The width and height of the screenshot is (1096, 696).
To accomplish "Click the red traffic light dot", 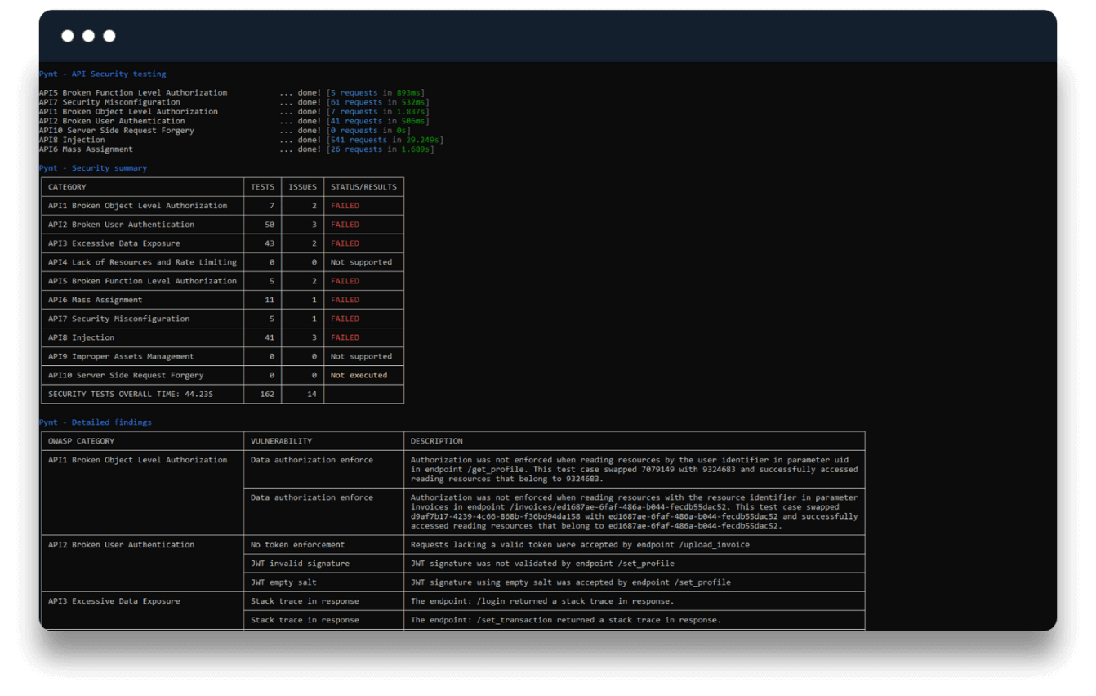I will tap(66, 36).
